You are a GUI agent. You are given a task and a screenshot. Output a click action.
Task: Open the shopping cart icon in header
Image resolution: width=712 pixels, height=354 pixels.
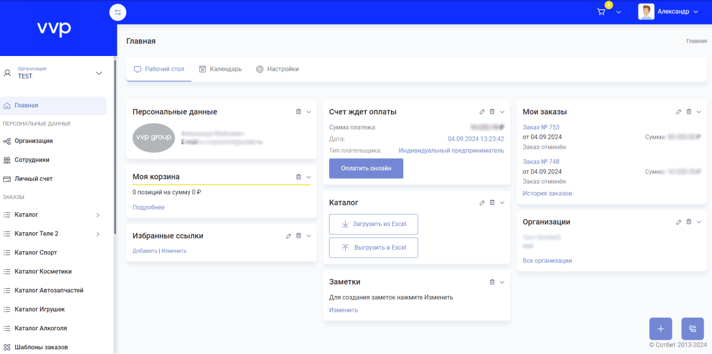click(601, 12)
